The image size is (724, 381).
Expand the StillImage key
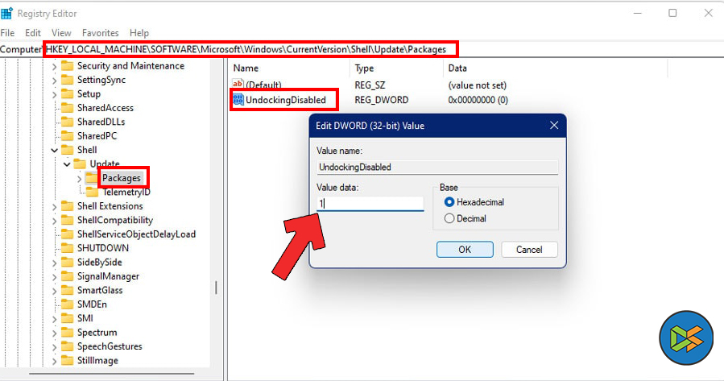coord(54,361)
